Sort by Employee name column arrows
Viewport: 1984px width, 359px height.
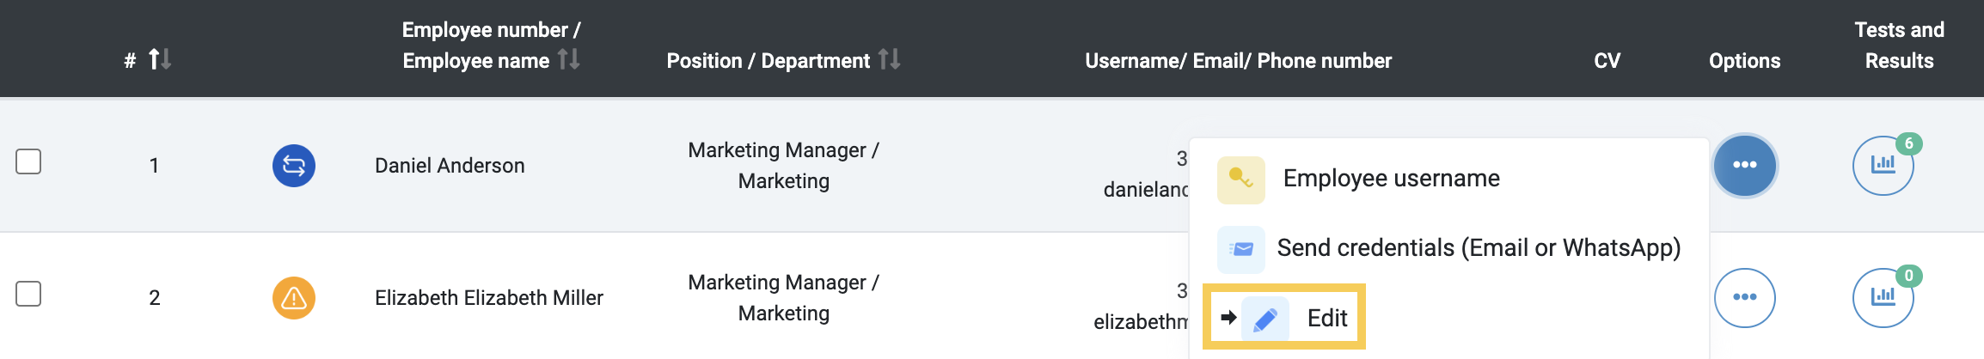568,59
